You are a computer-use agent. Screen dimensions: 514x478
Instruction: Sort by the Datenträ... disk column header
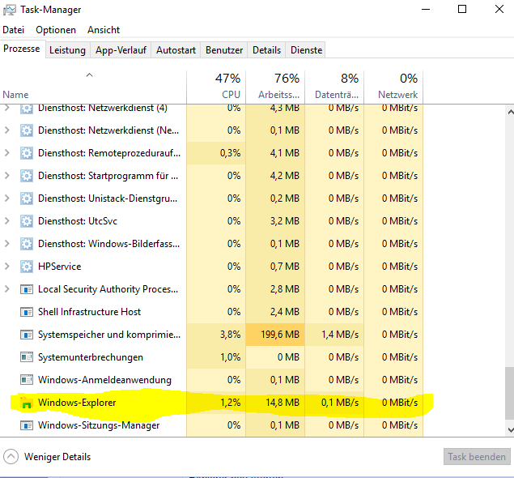point(334,87)
